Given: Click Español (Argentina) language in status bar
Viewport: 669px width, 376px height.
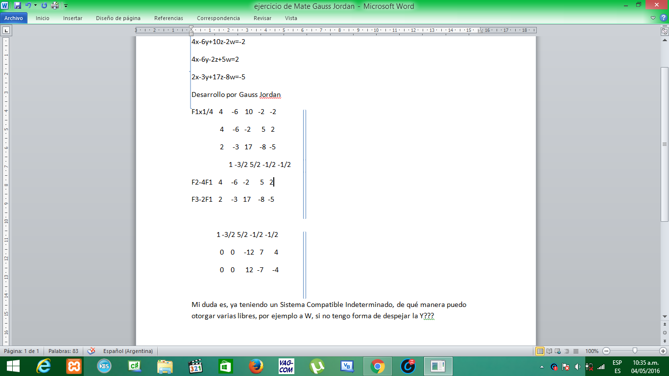Looking at the screenshot, I should [128, 351].
